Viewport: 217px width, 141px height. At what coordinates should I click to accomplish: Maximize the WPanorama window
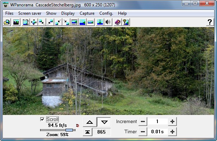coord(195,4)
